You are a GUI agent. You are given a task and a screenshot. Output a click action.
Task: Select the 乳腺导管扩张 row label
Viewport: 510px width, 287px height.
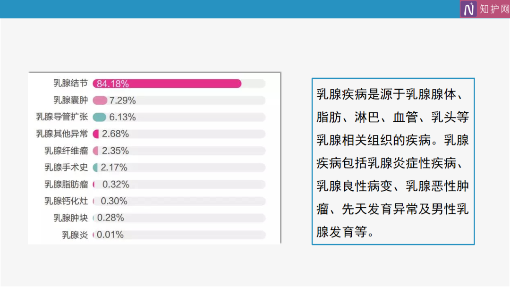[62, 117]
